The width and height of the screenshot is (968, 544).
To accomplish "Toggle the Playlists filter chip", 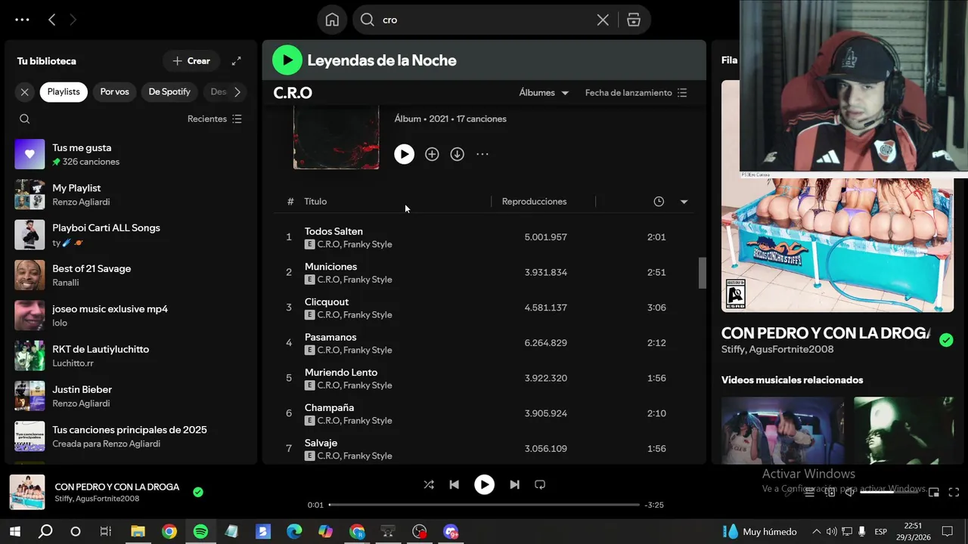I will (64, 91).
